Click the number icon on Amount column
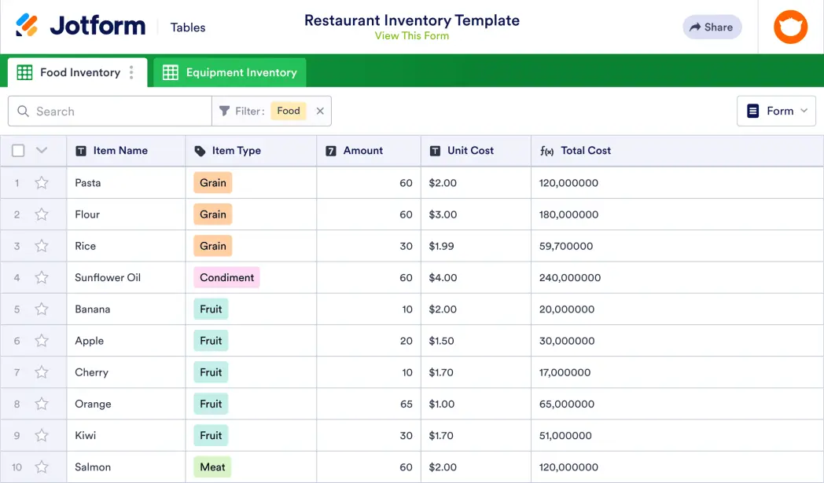Screen dimensions: 824x483 click(x=329, y=151)
